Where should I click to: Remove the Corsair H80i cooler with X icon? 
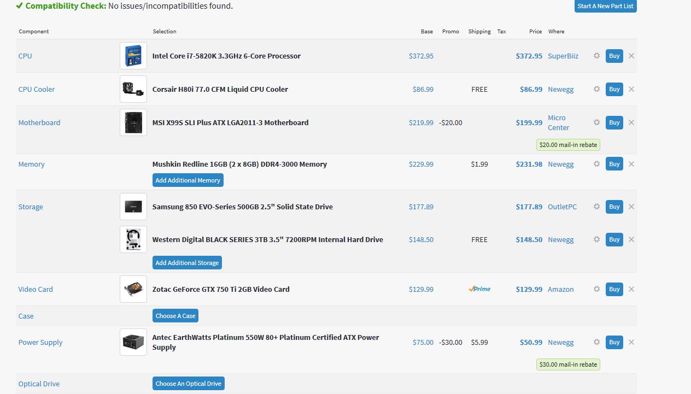click(x=631, y=89)
